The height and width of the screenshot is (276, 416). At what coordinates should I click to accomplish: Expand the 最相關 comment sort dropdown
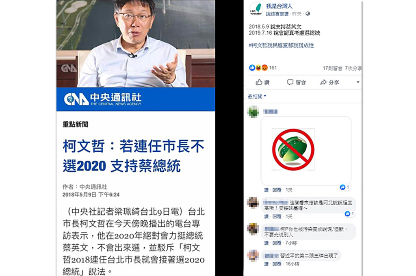tap(257, 97)
